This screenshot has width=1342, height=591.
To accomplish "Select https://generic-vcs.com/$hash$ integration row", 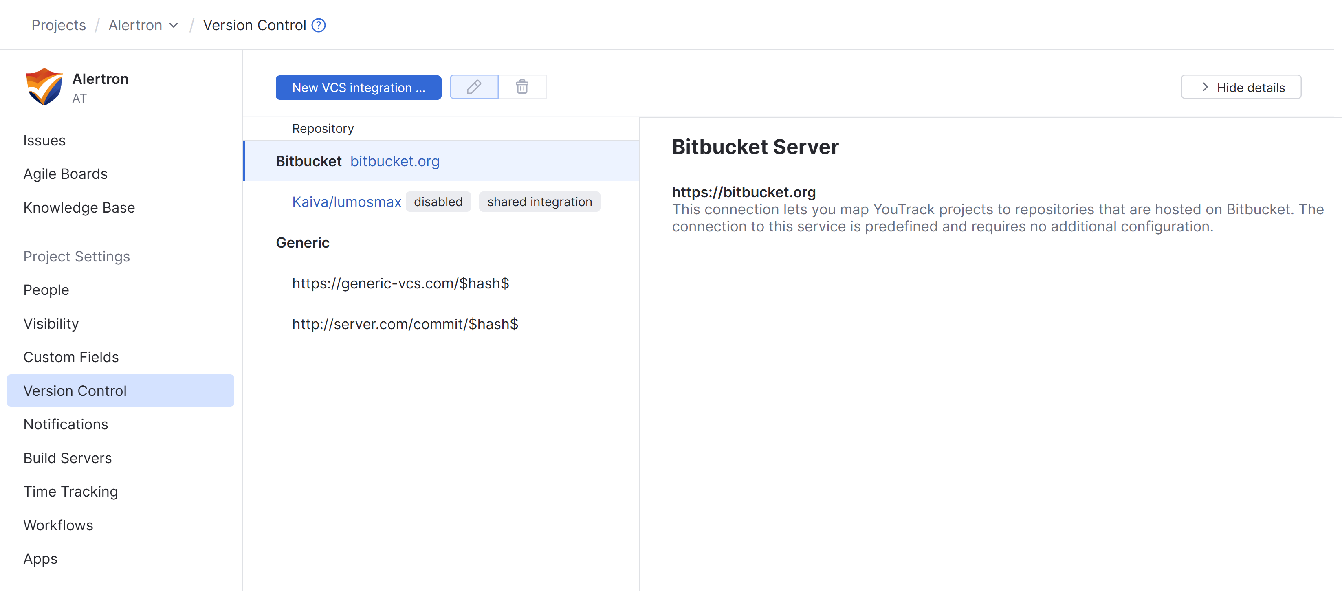I will click(400, 283).
